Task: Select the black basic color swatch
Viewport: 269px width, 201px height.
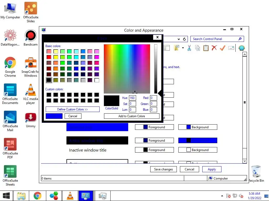Action: tap(49, 80)
